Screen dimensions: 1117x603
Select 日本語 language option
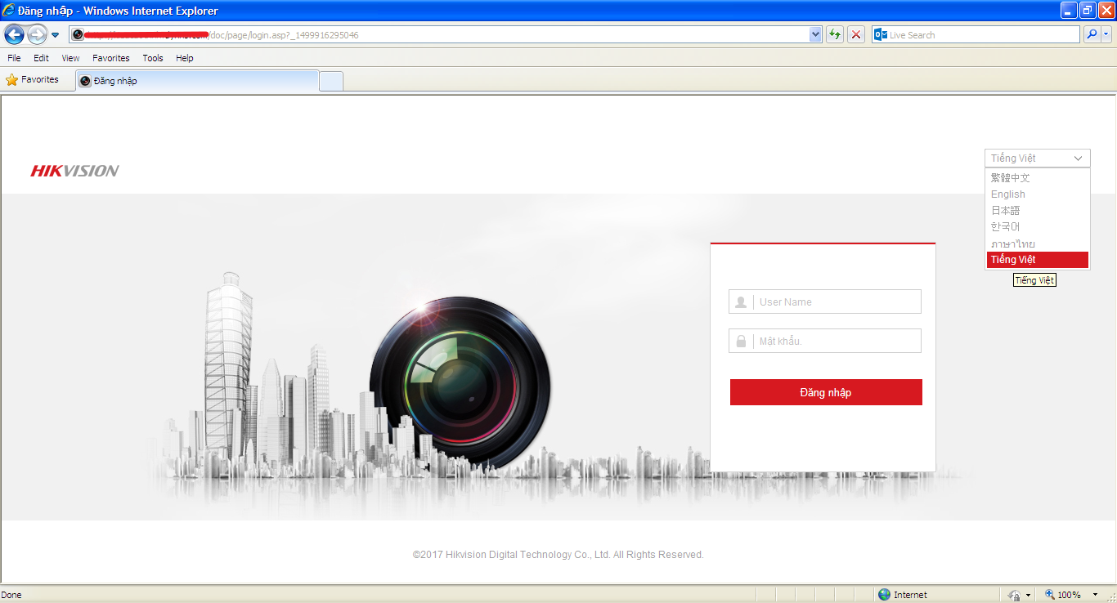1038,210
